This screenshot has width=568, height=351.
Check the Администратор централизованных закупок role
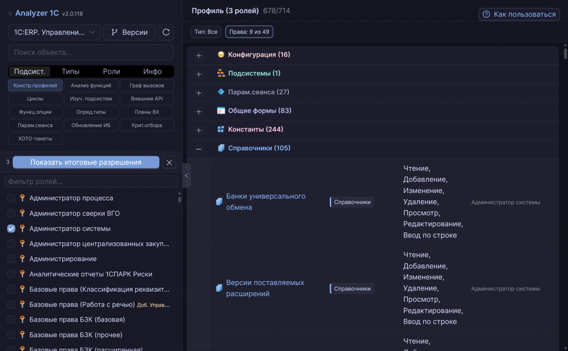[11, 244]
